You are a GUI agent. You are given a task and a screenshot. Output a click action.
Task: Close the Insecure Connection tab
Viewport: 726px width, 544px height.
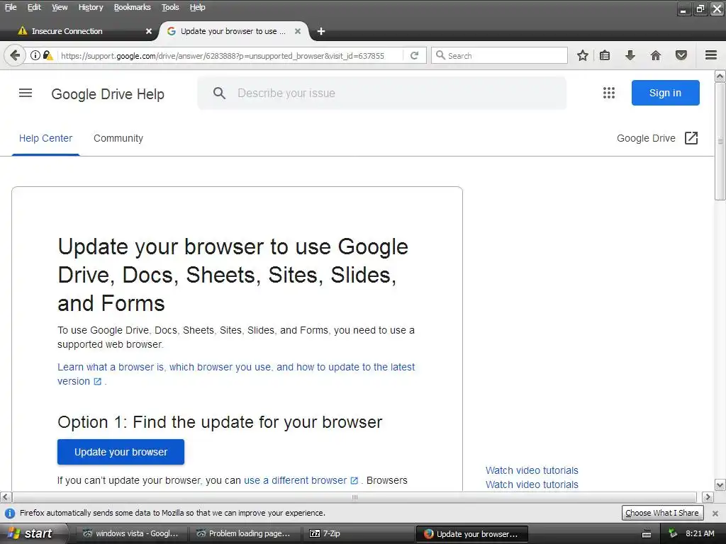coord(149,31)
